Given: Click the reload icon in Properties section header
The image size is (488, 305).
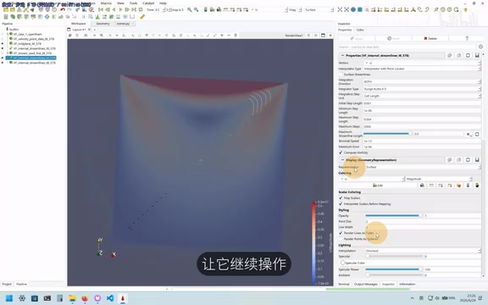Looking at the screenshot, I should click(468, 55).
